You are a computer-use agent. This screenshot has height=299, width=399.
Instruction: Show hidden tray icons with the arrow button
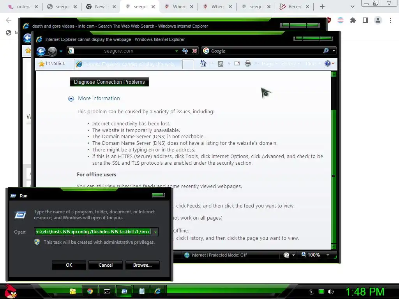[x=311, y=292]
